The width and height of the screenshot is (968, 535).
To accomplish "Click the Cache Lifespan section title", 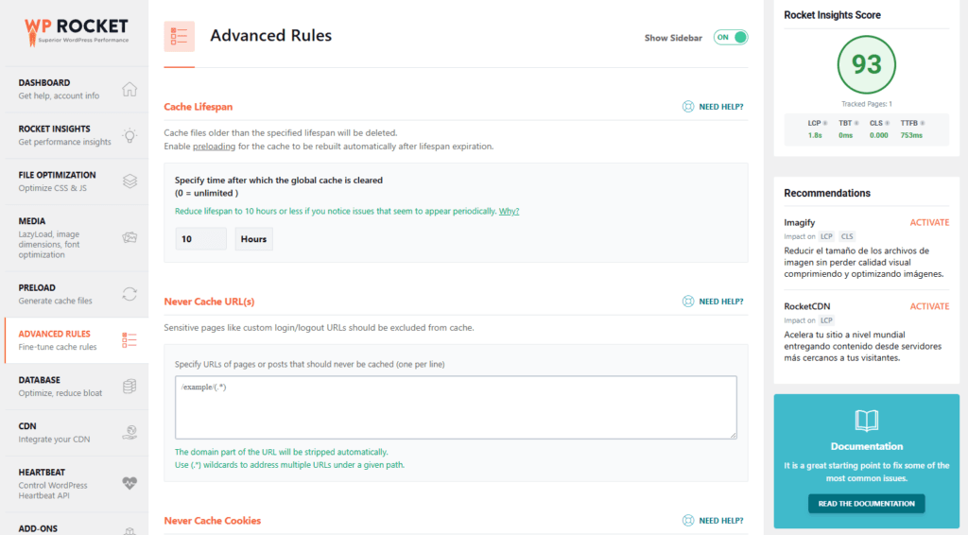I will (x=199, y=107).
